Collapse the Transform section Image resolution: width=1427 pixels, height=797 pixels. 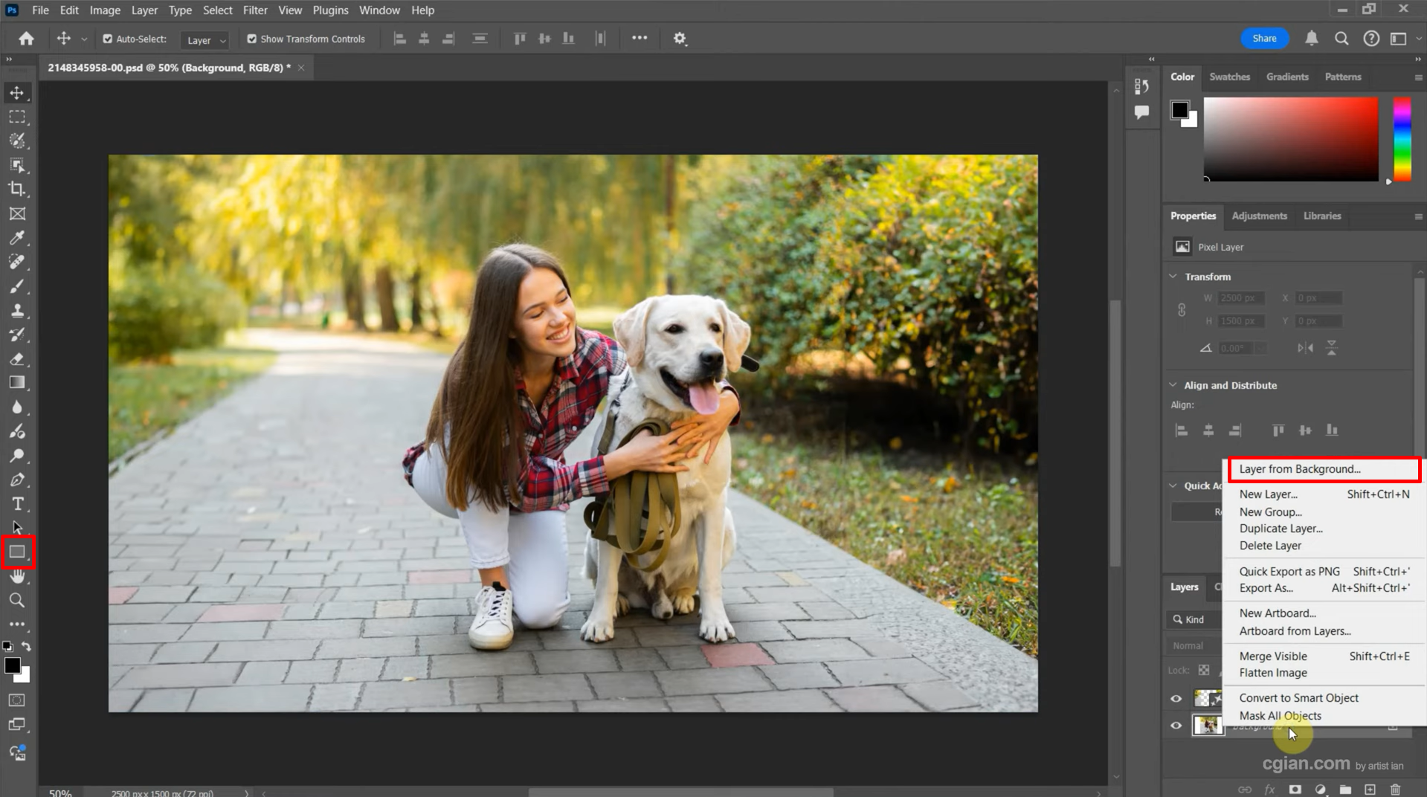tap(1173, 276)
